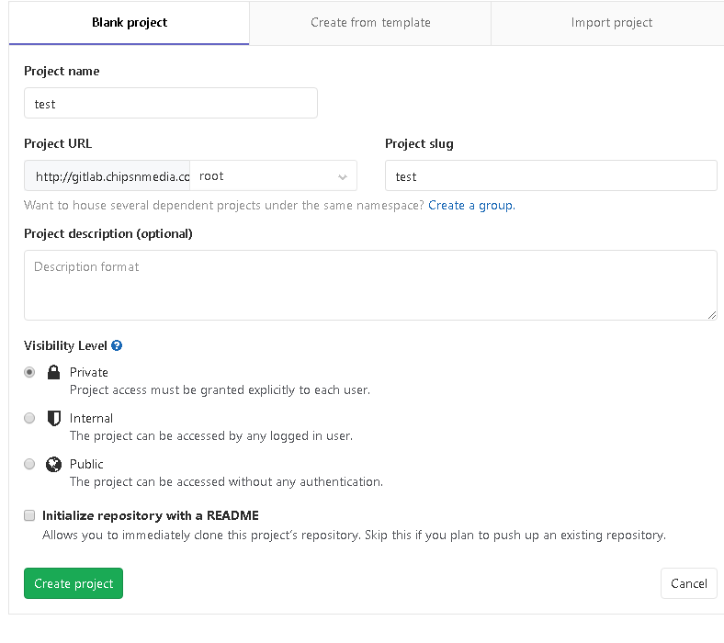
Task: Click the Project description text area
Action: (370, 285)
